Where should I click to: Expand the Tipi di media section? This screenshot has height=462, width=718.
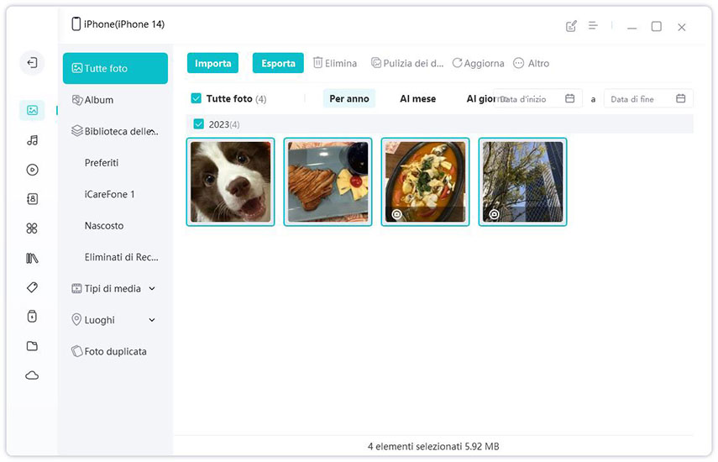(152, 289)
